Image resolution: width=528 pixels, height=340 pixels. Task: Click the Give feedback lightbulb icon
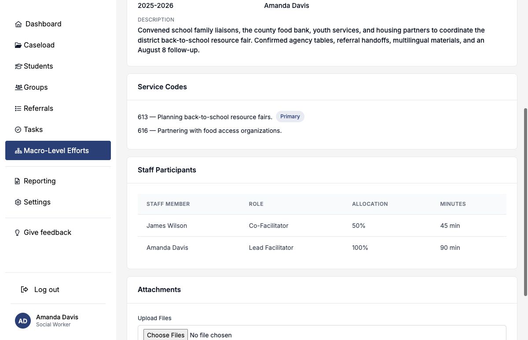pyautogui.click(x=18, y=233)
